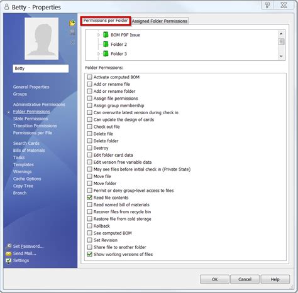Click folder tree scrollbar up arrow

pyautogui.click(x=281, y=33)
